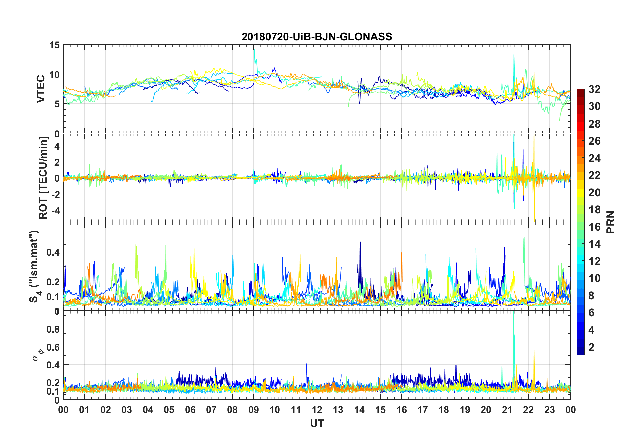Click the yellow section of colorbar near 20

click(x=581, y=192)
